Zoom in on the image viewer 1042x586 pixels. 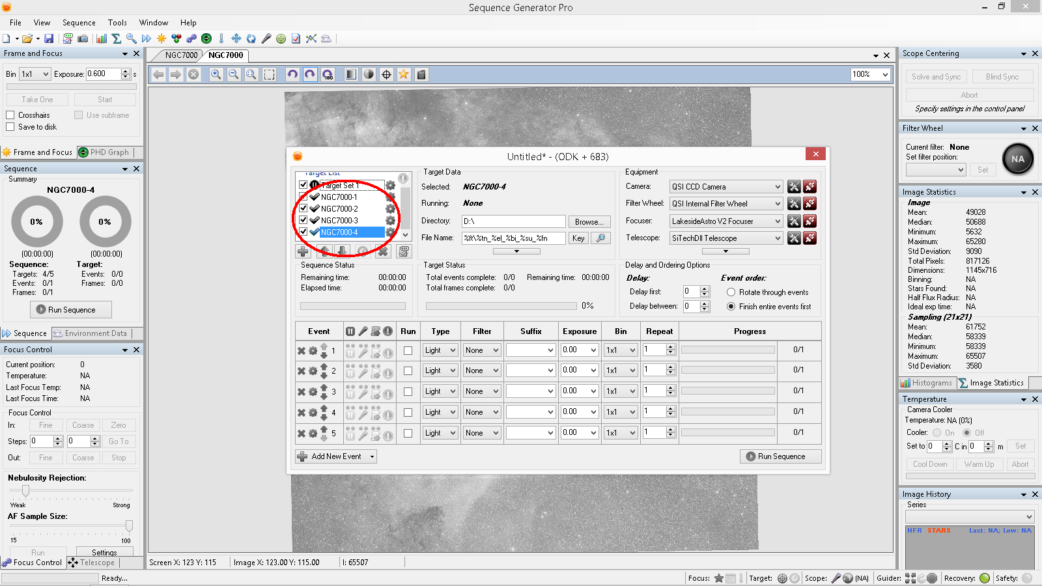click(216, 74)
